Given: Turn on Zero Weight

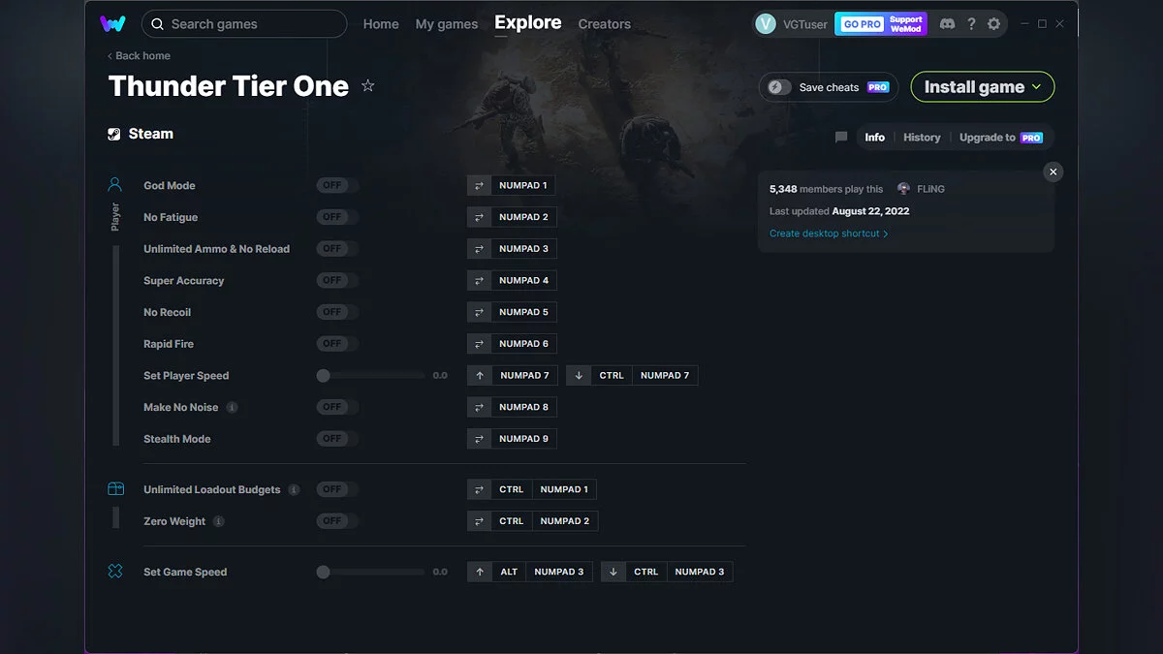Looking at the screenshot, I should point(337,521).
